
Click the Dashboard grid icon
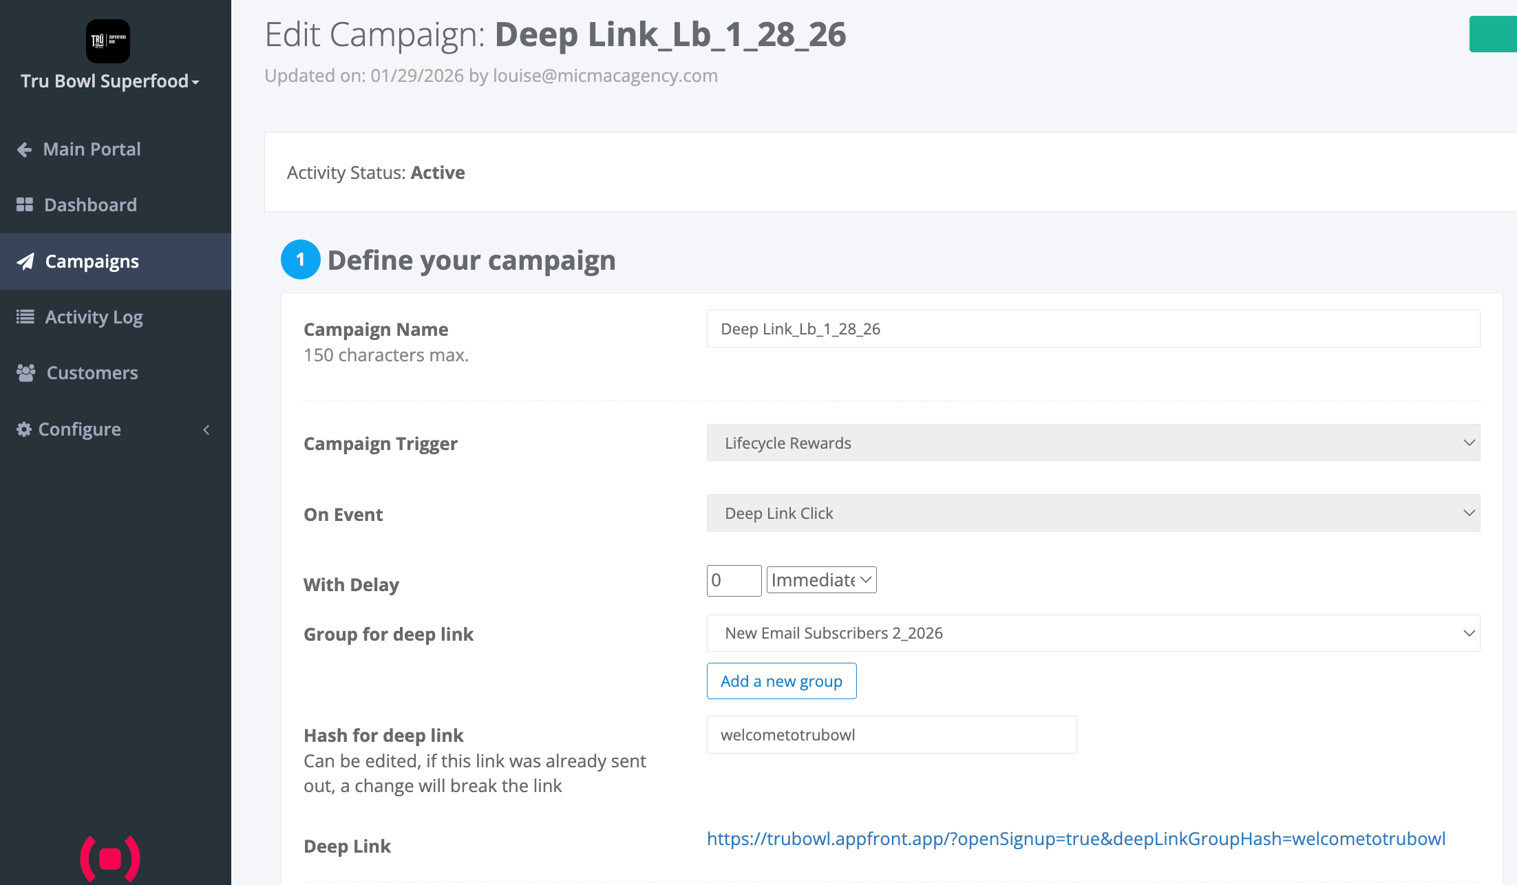(x=25, y=204)
